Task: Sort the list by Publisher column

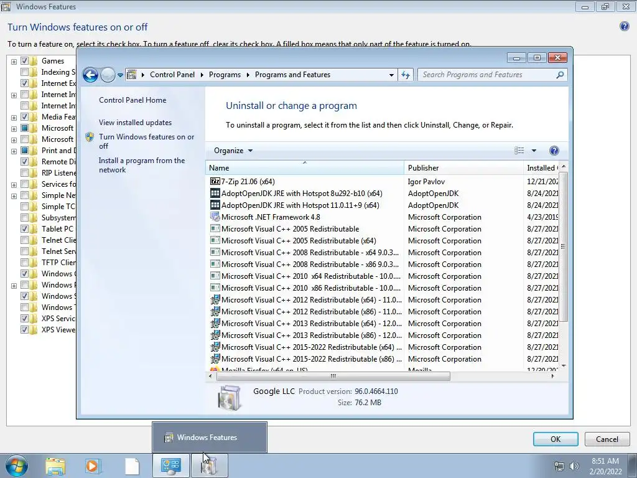Action: (x=463, y=167)
